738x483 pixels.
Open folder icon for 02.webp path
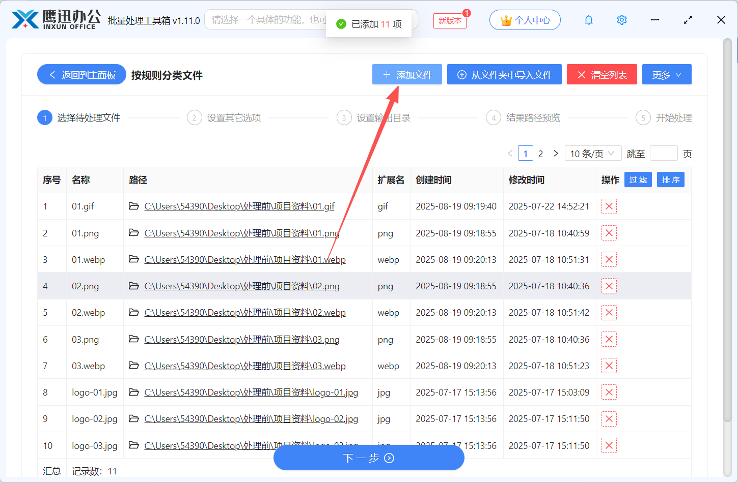pos(134,312)
